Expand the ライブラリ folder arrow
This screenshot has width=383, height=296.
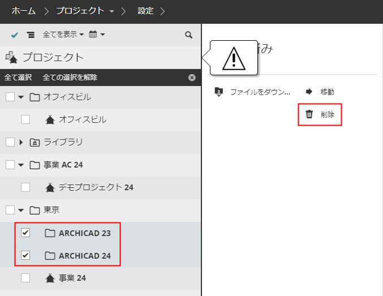[x=21, y=142]
